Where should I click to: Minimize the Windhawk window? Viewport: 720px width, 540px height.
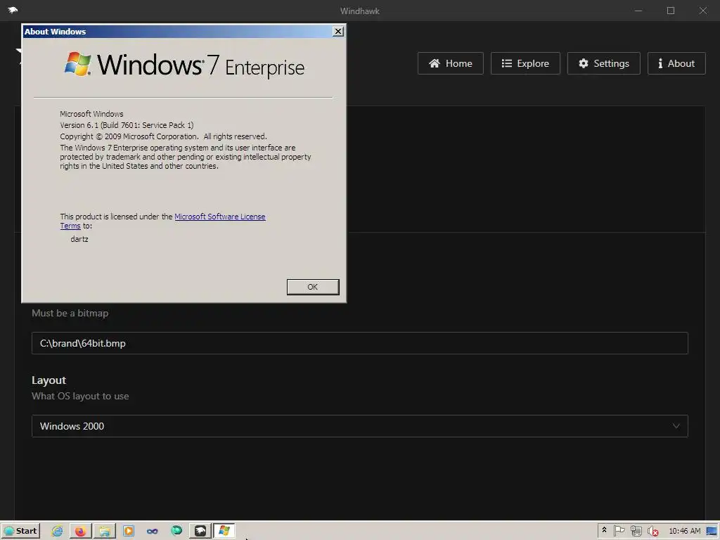[638, 11]
